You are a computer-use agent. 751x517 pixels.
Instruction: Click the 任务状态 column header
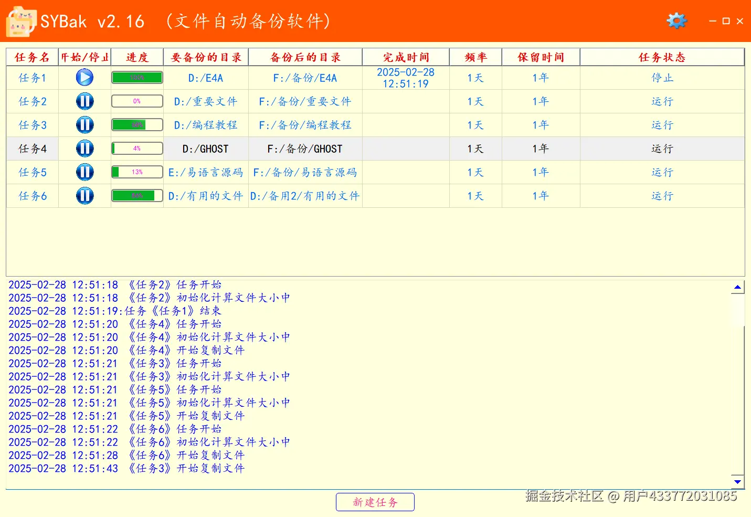pyautogui.click(x=662, y=57)
